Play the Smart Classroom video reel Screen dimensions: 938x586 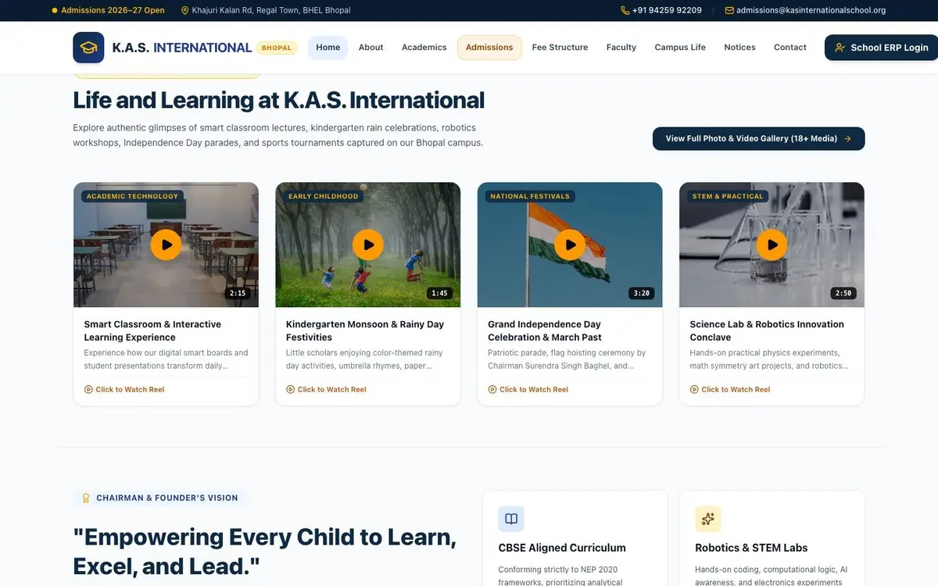pyautogui.click(x=166, y=245)
